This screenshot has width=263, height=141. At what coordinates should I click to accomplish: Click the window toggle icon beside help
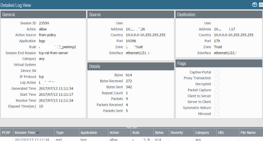261,5
